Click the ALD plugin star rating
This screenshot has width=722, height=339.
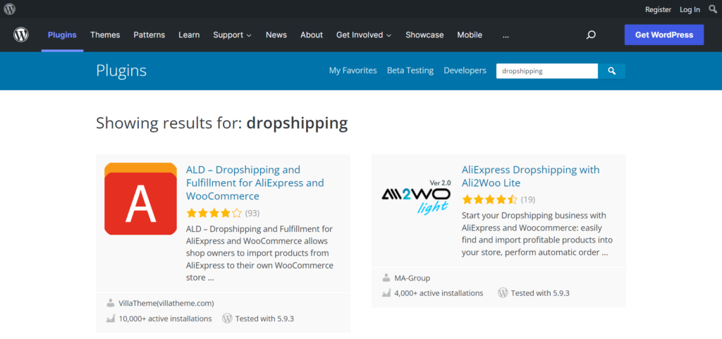pos(214,213)
